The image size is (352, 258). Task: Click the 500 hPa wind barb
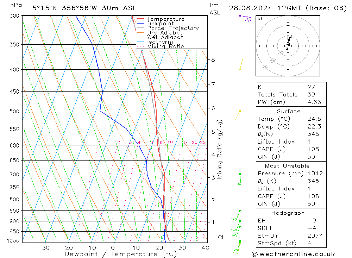[x=238, y=116]
